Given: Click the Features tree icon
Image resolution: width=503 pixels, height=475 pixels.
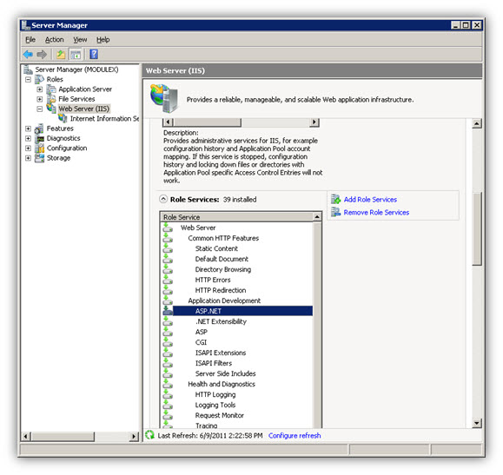Looking at the screenshot, I should pyautogui.click(x=39, y=129).
